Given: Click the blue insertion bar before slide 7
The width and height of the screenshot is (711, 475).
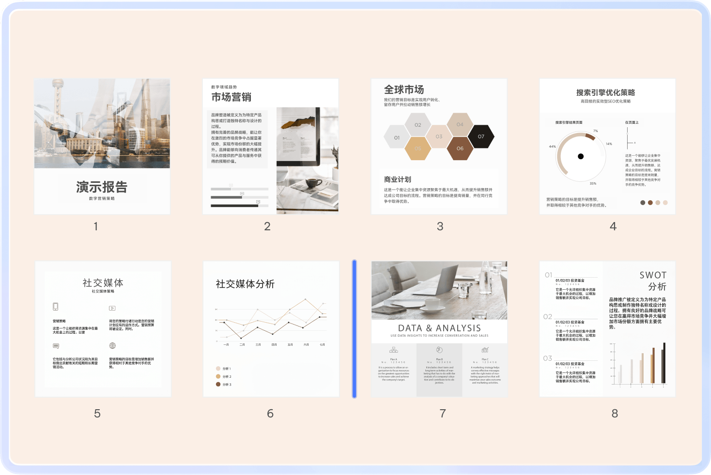Looking at the screenshot, I should click(355, 329).
